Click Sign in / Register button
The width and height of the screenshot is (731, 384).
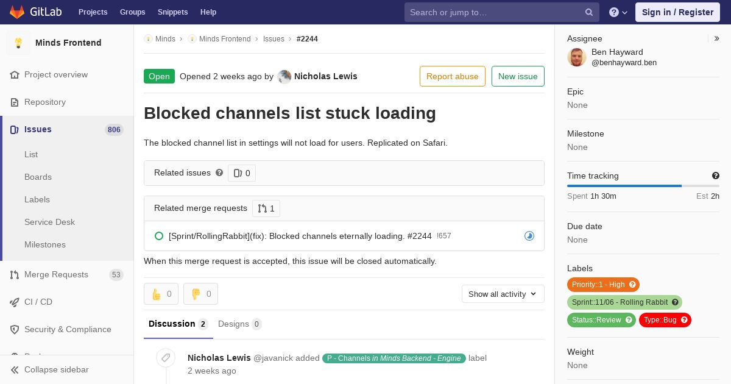click(x=677, y=12)
